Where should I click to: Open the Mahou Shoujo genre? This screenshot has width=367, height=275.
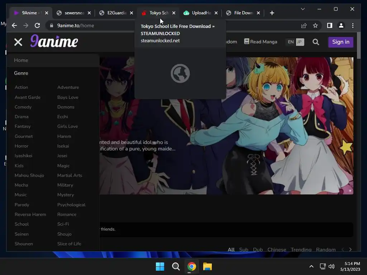[x=29, y=175]
